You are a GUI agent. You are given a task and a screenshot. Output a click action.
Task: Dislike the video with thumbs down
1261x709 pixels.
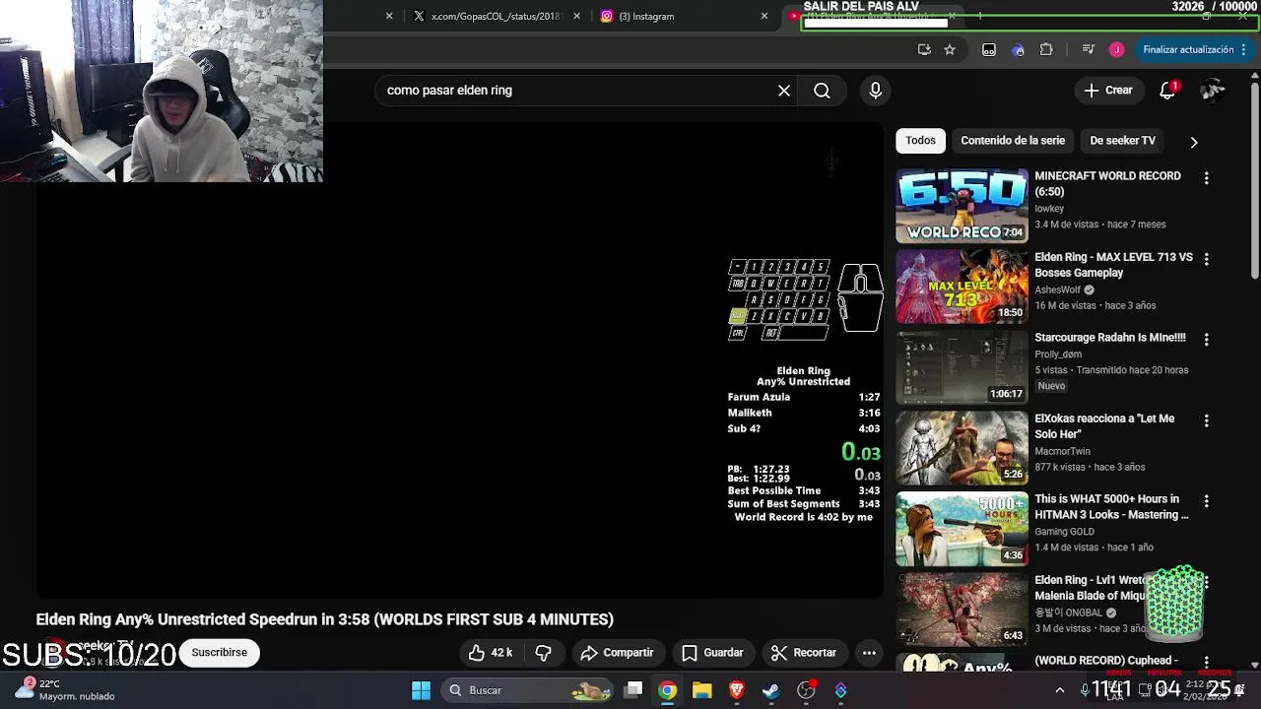543,653
